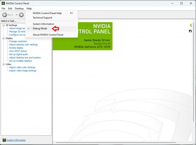Viewport: 196px width, 145px height.
Task: Open the File menu
Action: click(x=3, y=8)
